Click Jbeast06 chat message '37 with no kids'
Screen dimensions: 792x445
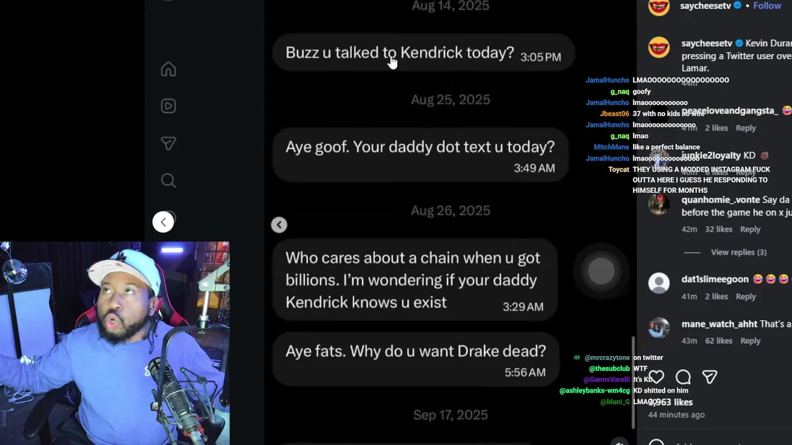click(x=652, y=114)
